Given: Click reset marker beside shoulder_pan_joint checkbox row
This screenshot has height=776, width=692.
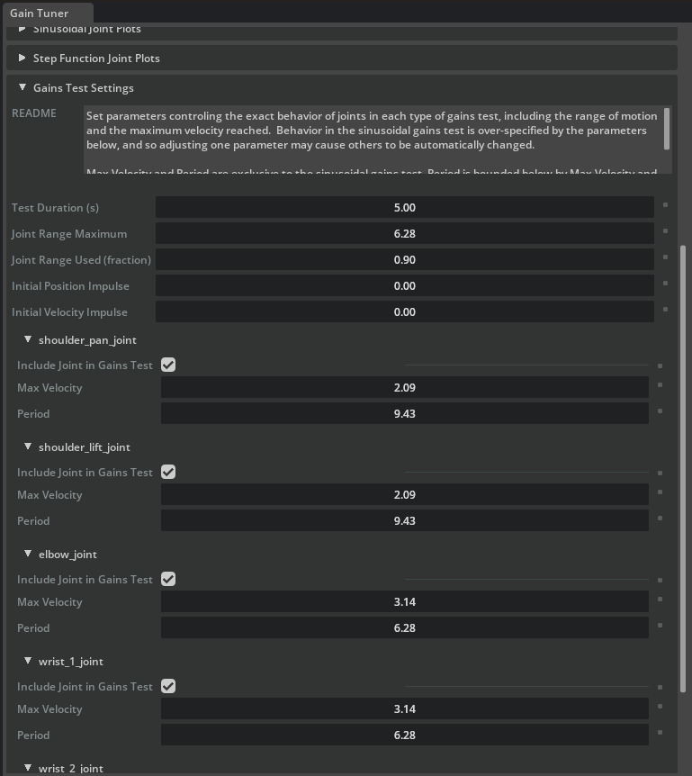Looking at the screenshot, I should [660, 366].
